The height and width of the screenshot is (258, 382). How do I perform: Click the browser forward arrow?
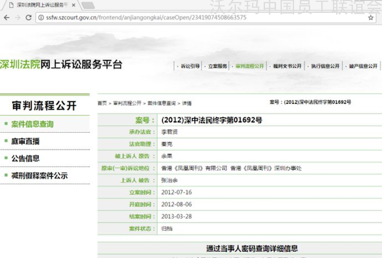(x=18, y=17)
